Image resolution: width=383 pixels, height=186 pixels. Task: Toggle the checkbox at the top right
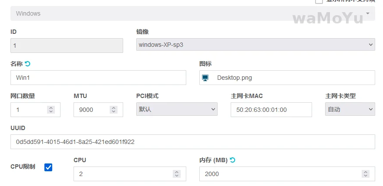319,1
